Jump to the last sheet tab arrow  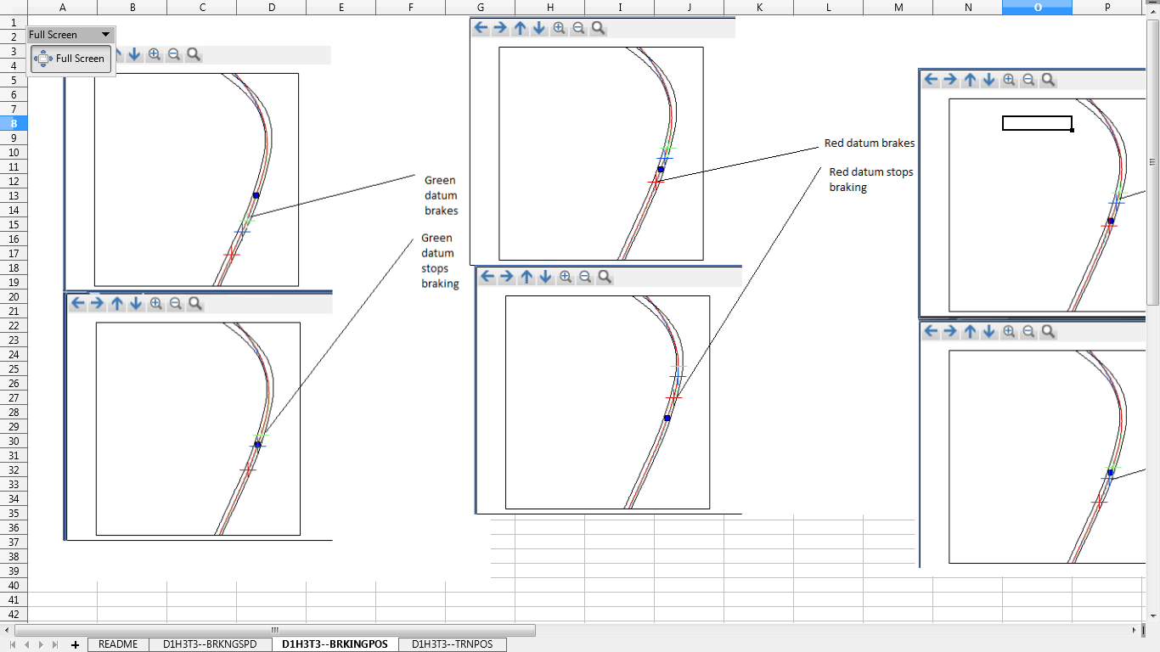pos(55,644)
